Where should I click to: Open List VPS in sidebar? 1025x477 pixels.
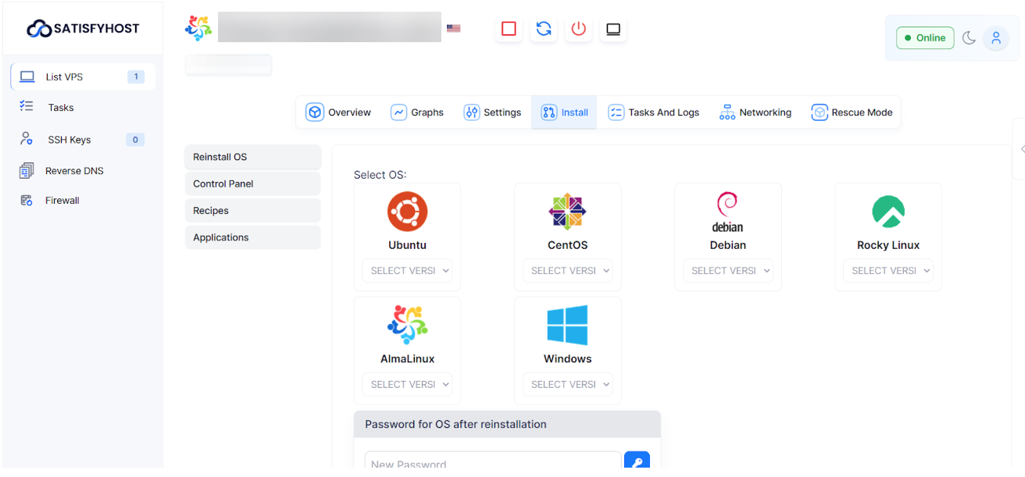pos(82,77)
